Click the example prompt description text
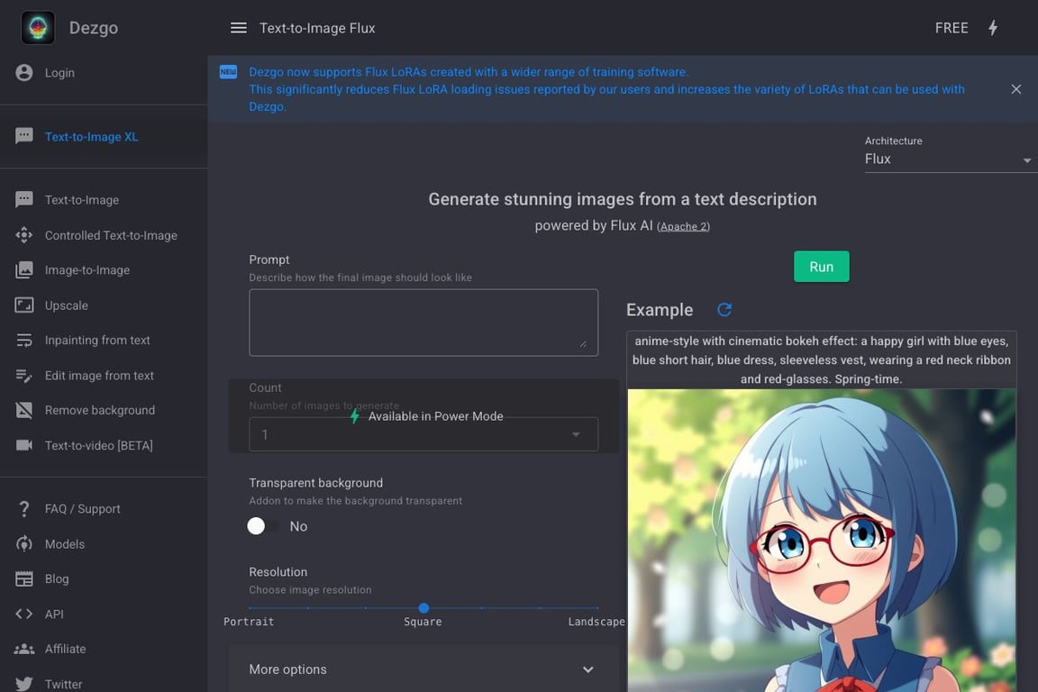This screenshot has width=1038, height=692. coord(822,360)
